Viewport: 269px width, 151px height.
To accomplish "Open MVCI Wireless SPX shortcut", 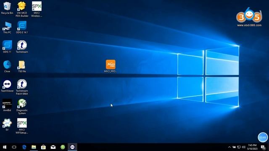I will pyautogui.click(x=37, y=9).
